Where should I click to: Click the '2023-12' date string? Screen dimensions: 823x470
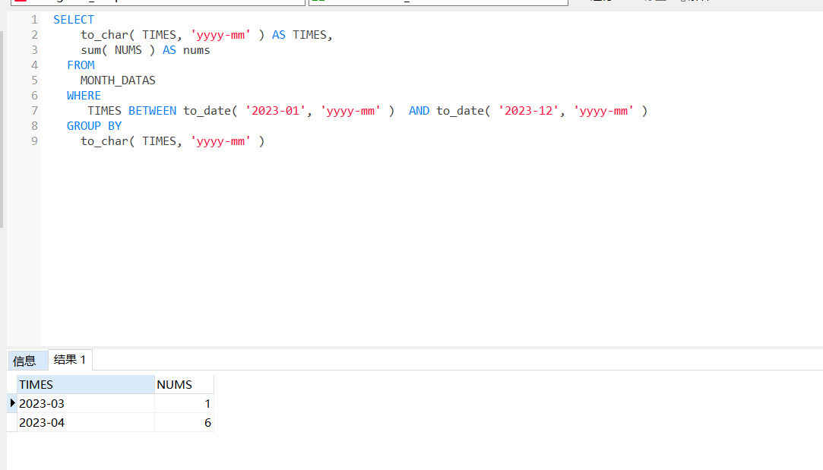tap(528, 111)
